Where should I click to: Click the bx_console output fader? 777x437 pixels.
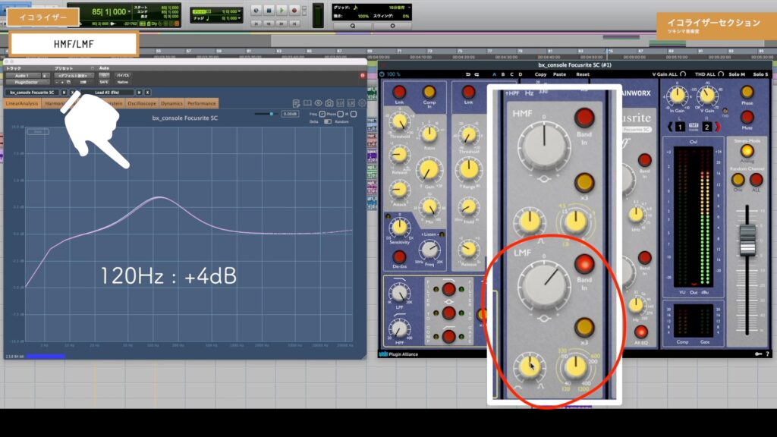[x=747, y=241]
